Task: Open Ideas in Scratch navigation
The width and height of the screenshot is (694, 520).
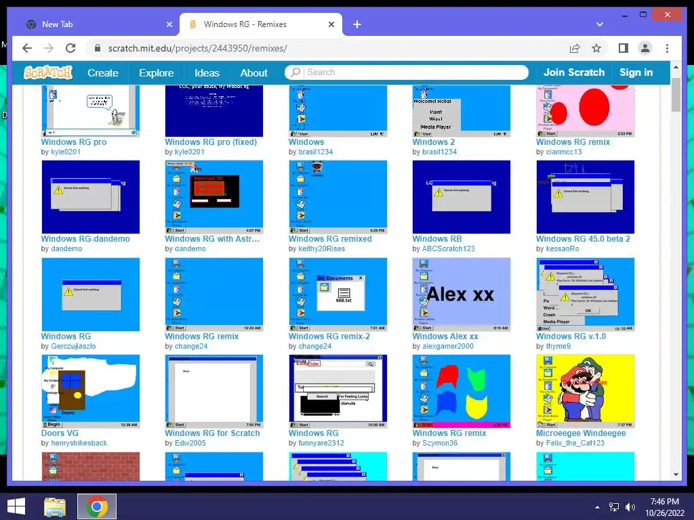Action: click(207, 73)
